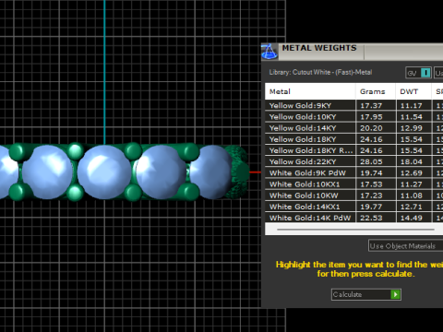Screen dimensions: 443x332
Task: Select the White Gold:9K PdW row
Action: point(353,172)
